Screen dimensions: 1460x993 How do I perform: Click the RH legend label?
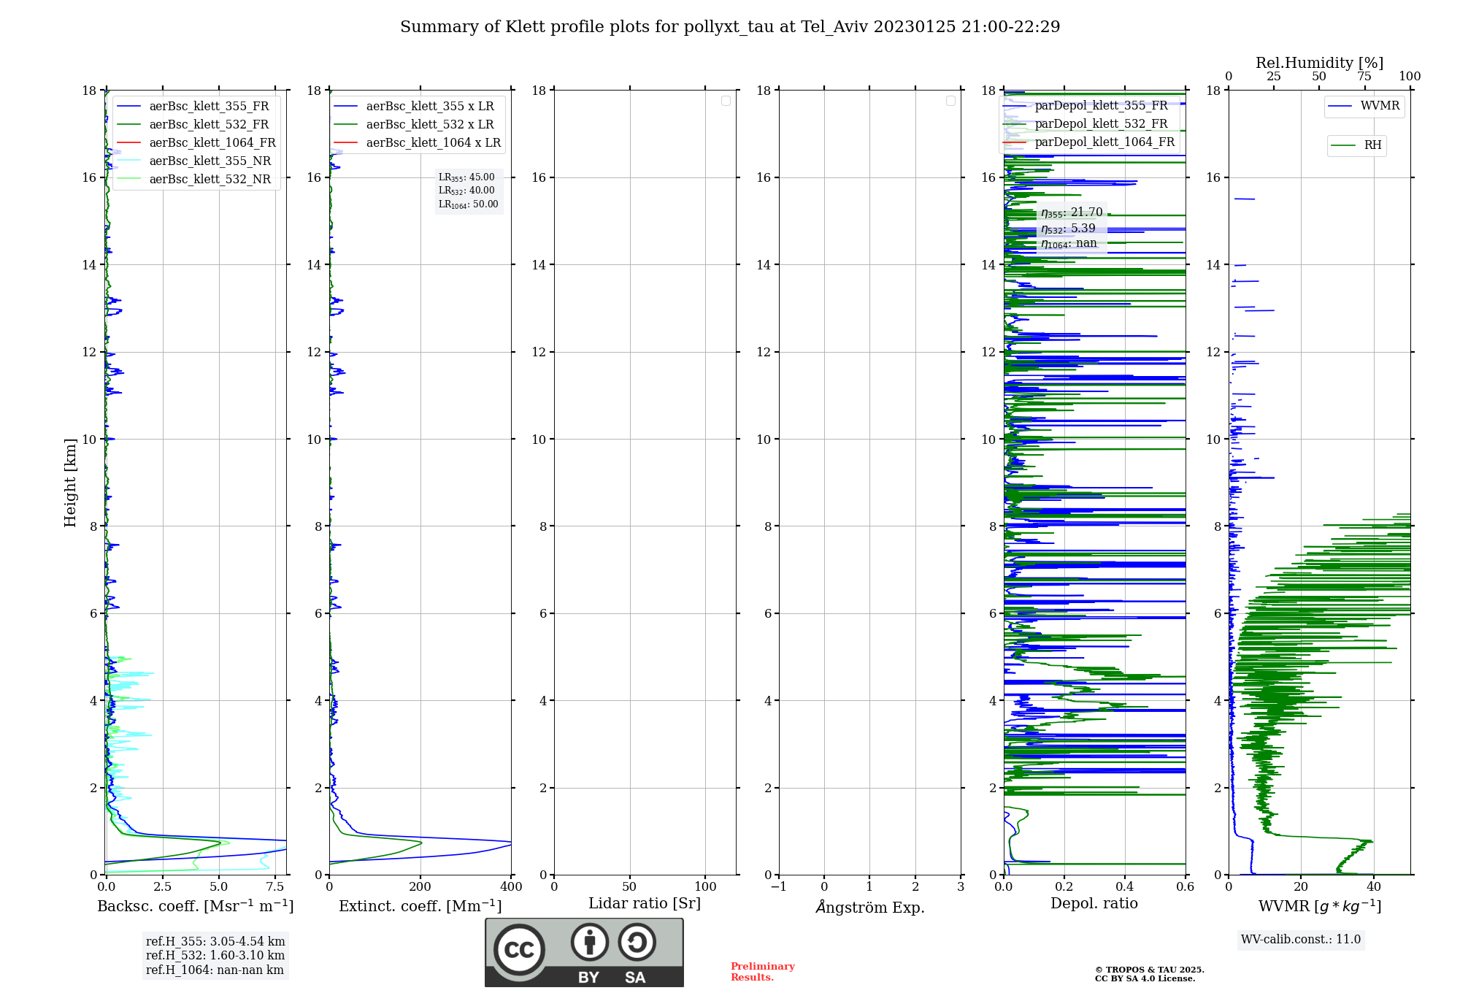tap(1372, 145)
